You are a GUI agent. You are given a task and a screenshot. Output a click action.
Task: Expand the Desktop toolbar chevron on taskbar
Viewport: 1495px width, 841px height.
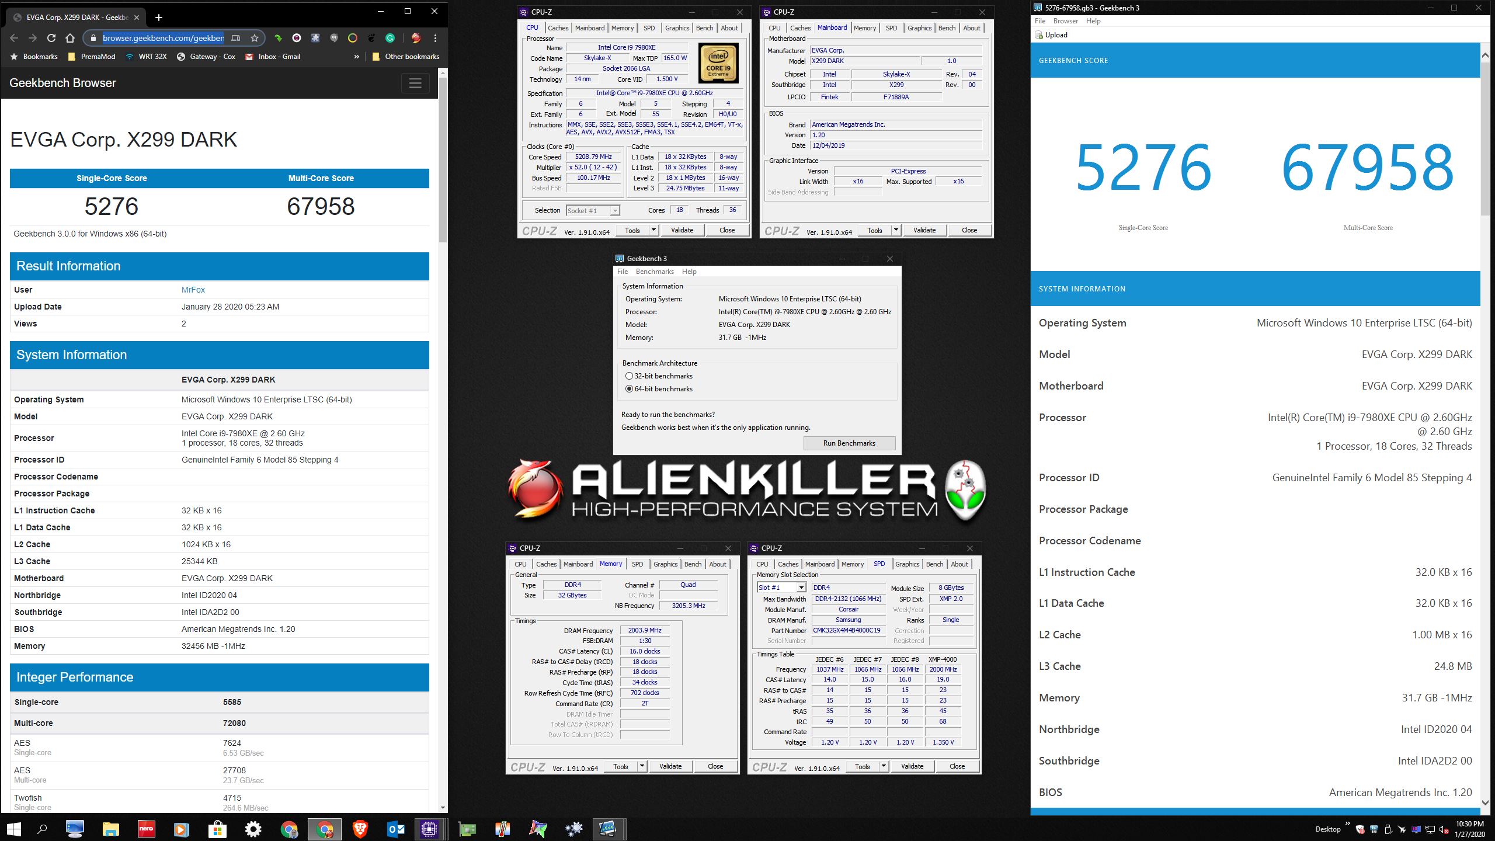point(1347,824)
